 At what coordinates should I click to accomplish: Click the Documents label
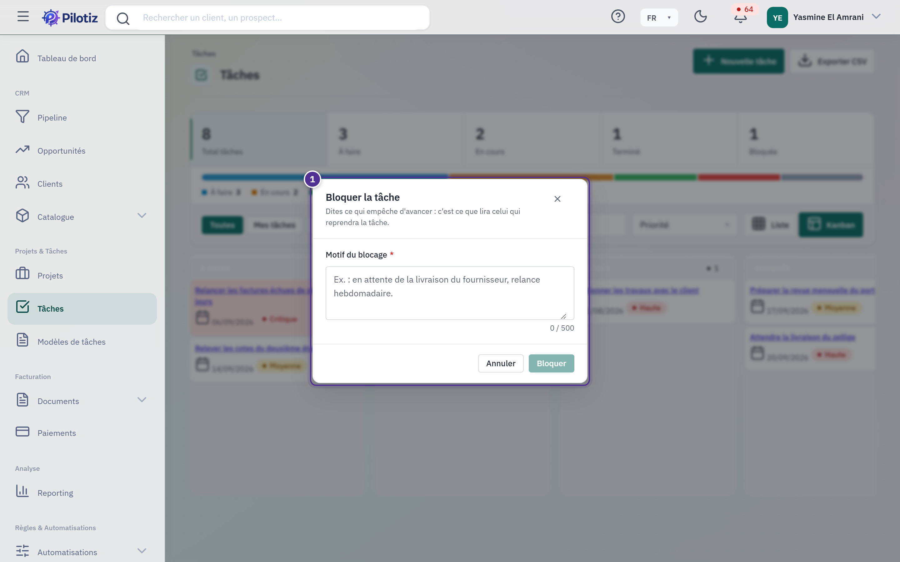click(58, 402)
